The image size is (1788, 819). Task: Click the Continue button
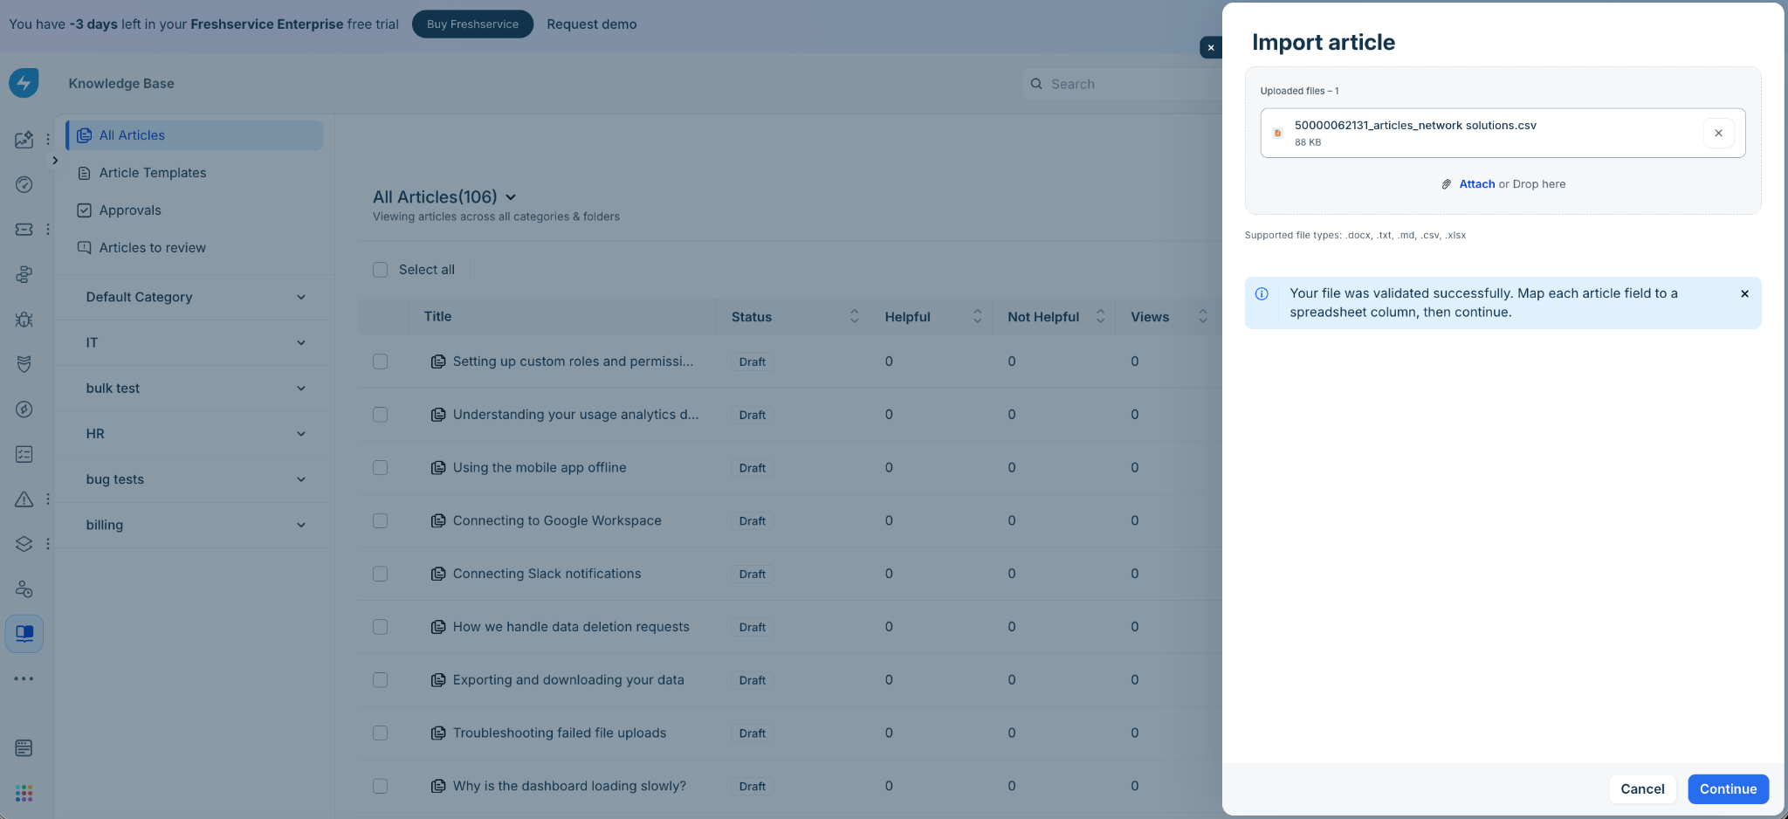click(1728, 788)
